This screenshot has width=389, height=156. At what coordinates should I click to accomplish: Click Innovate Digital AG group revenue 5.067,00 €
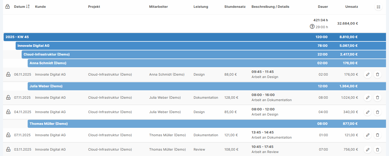(x=349, y=46)
